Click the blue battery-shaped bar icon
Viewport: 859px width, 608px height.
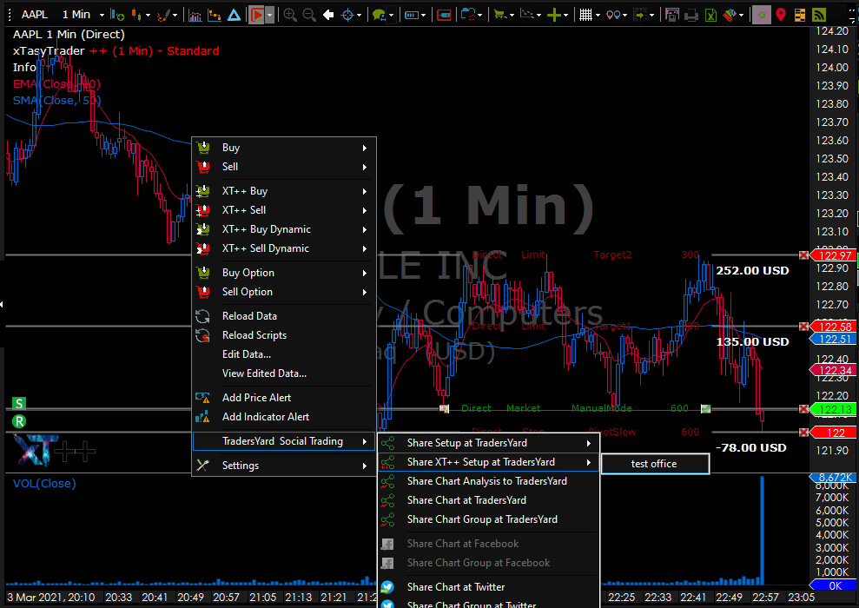coord(412,15)
